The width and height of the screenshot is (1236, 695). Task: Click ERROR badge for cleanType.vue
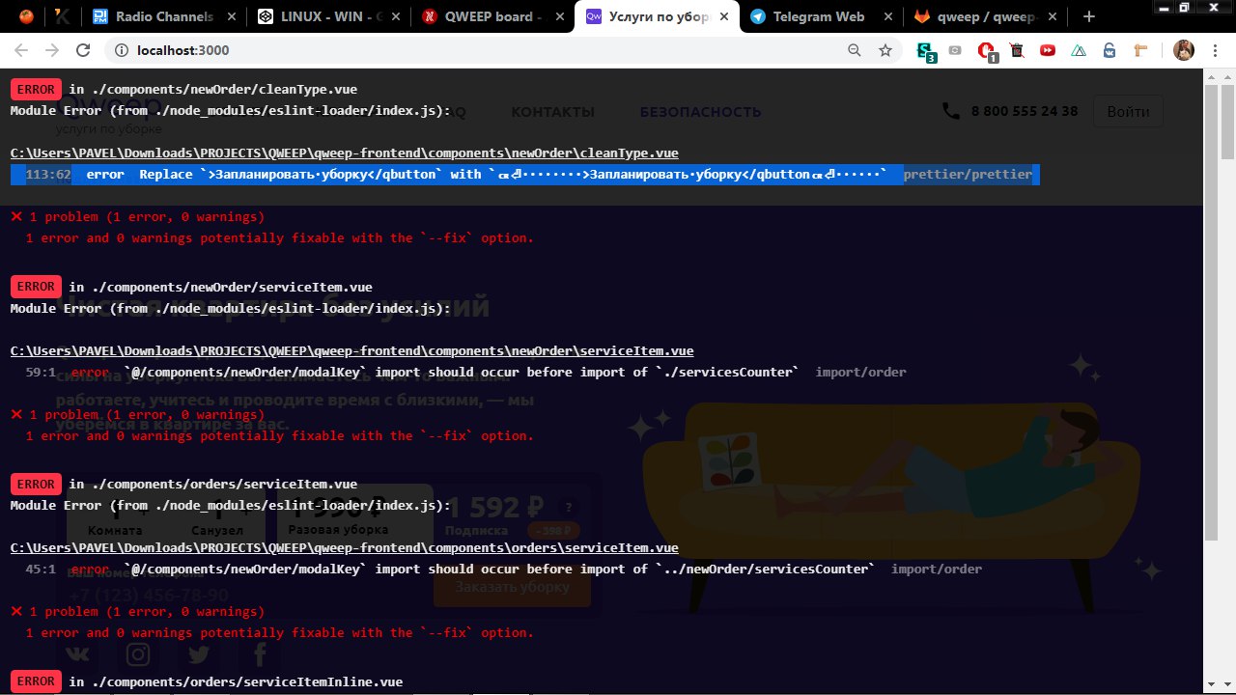(x=36, y=89)
